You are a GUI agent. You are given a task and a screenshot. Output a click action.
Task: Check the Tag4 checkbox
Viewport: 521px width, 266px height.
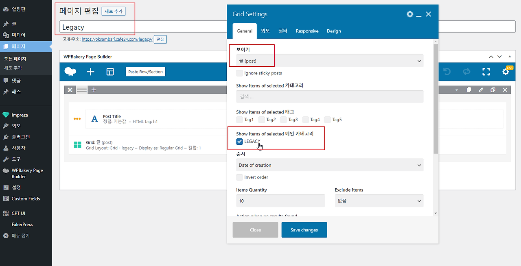(x=306, y=120)
